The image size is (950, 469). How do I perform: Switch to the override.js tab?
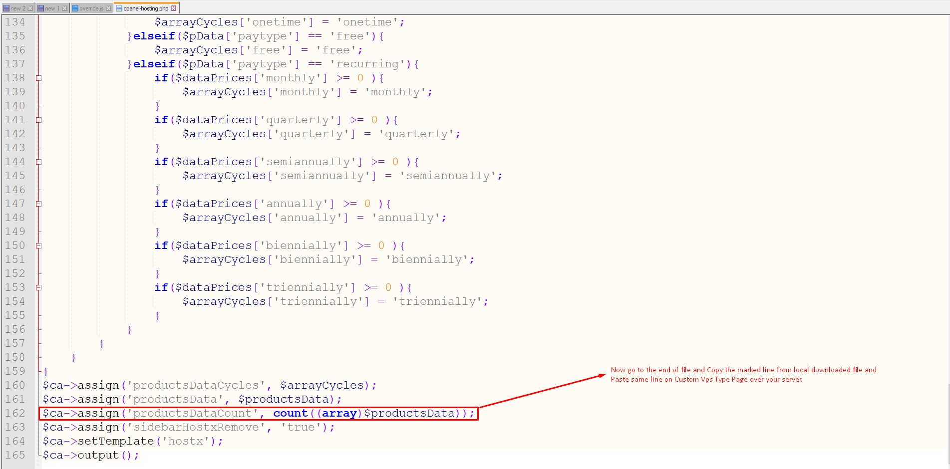click(91, 8)
